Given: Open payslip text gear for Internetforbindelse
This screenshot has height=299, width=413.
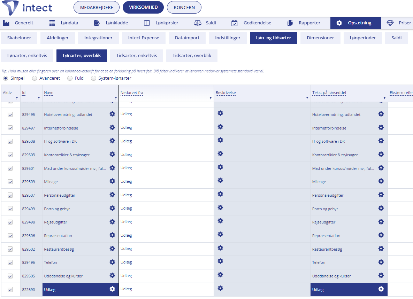Looking at the screenshot, I should coord(381,127).
